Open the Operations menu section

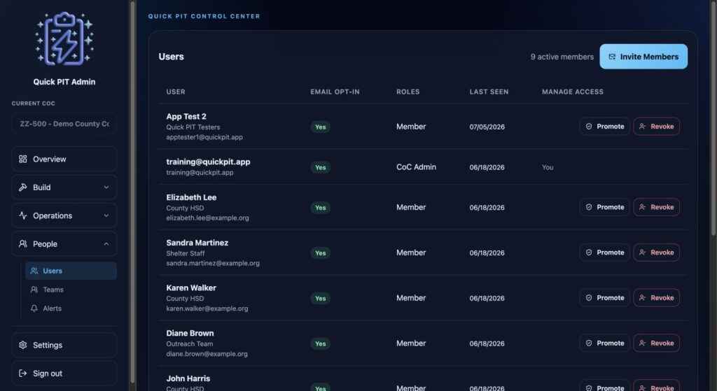64,215
